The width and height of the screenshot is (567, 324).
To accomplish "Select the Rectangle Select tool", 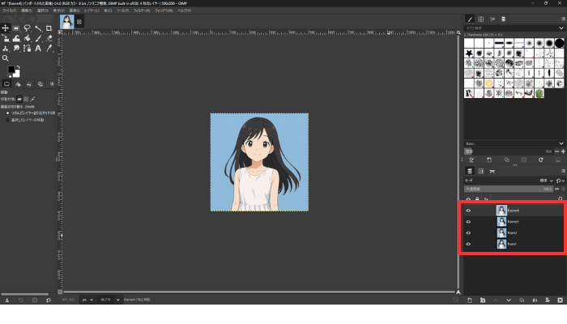I will [16, 28].
